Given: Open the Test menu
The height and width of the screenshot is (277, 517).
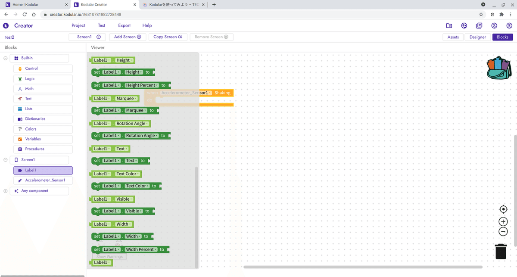Looking at the screenshot, I should pos(102,25).
